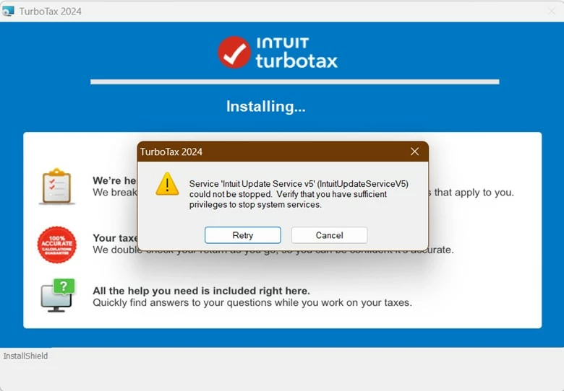The height and width of the screenshot is (391, 564).
Task: Click the installer icon in title bar
Action: tap(8, 11)
